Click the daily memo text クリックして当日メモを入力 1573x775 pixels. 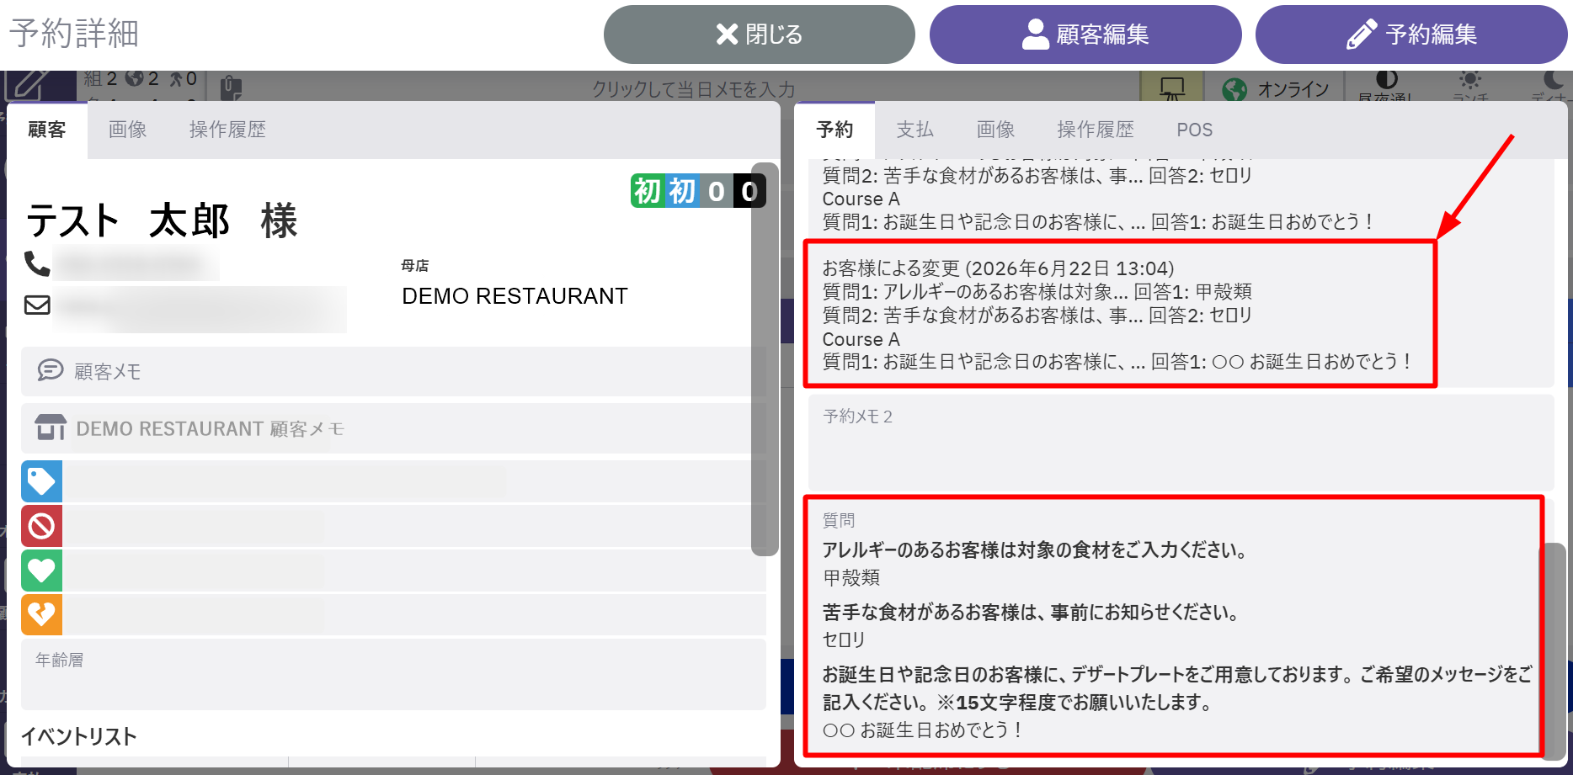coord(693,89)
